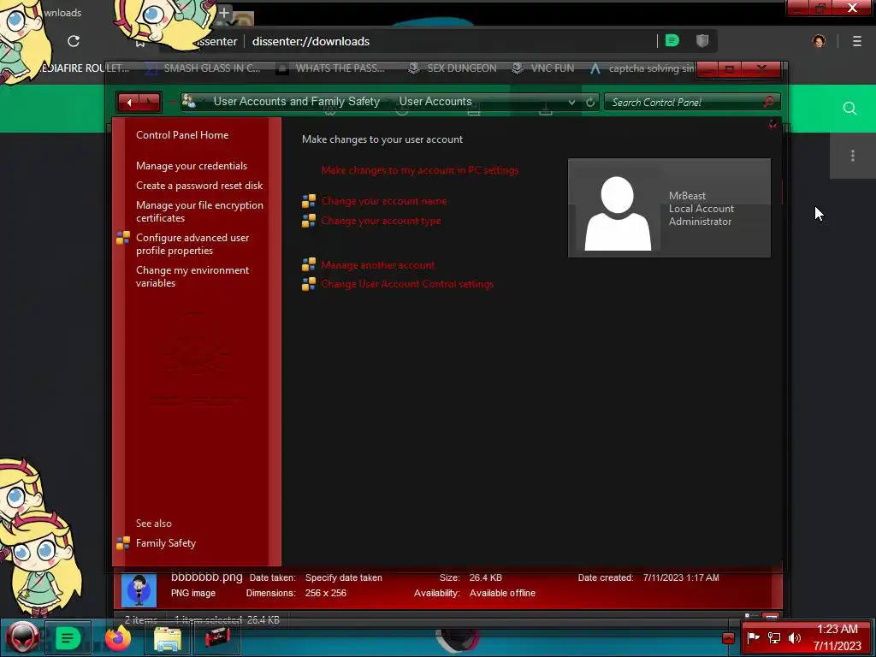Click 'Available offline' in details pane
This screenshot has height=657, width=876.
tap(502, 593)
